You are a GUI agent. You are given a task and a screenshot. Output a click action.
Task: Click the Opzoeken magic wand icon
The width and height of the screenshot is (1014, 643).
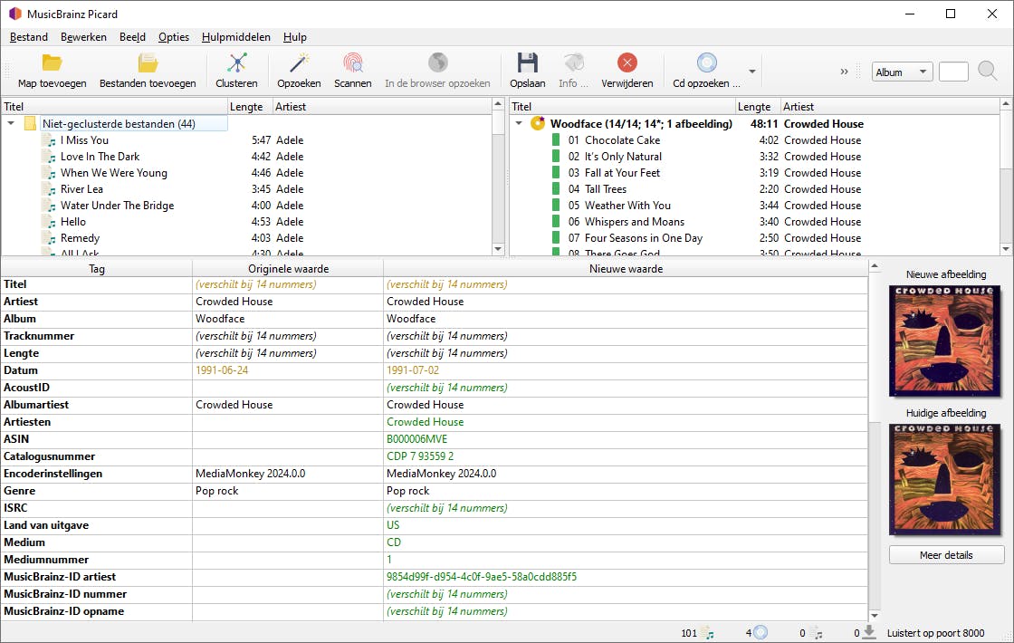pos(299,63)
